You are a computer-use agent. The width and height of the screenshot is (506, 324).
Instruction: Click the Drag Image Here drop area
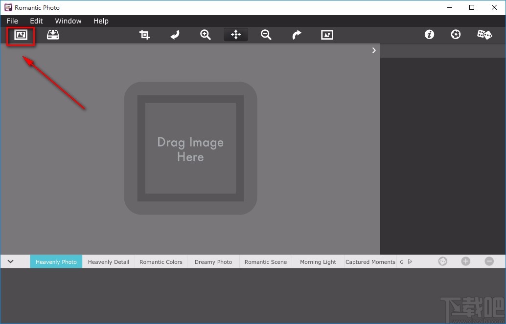pos(190,149)
